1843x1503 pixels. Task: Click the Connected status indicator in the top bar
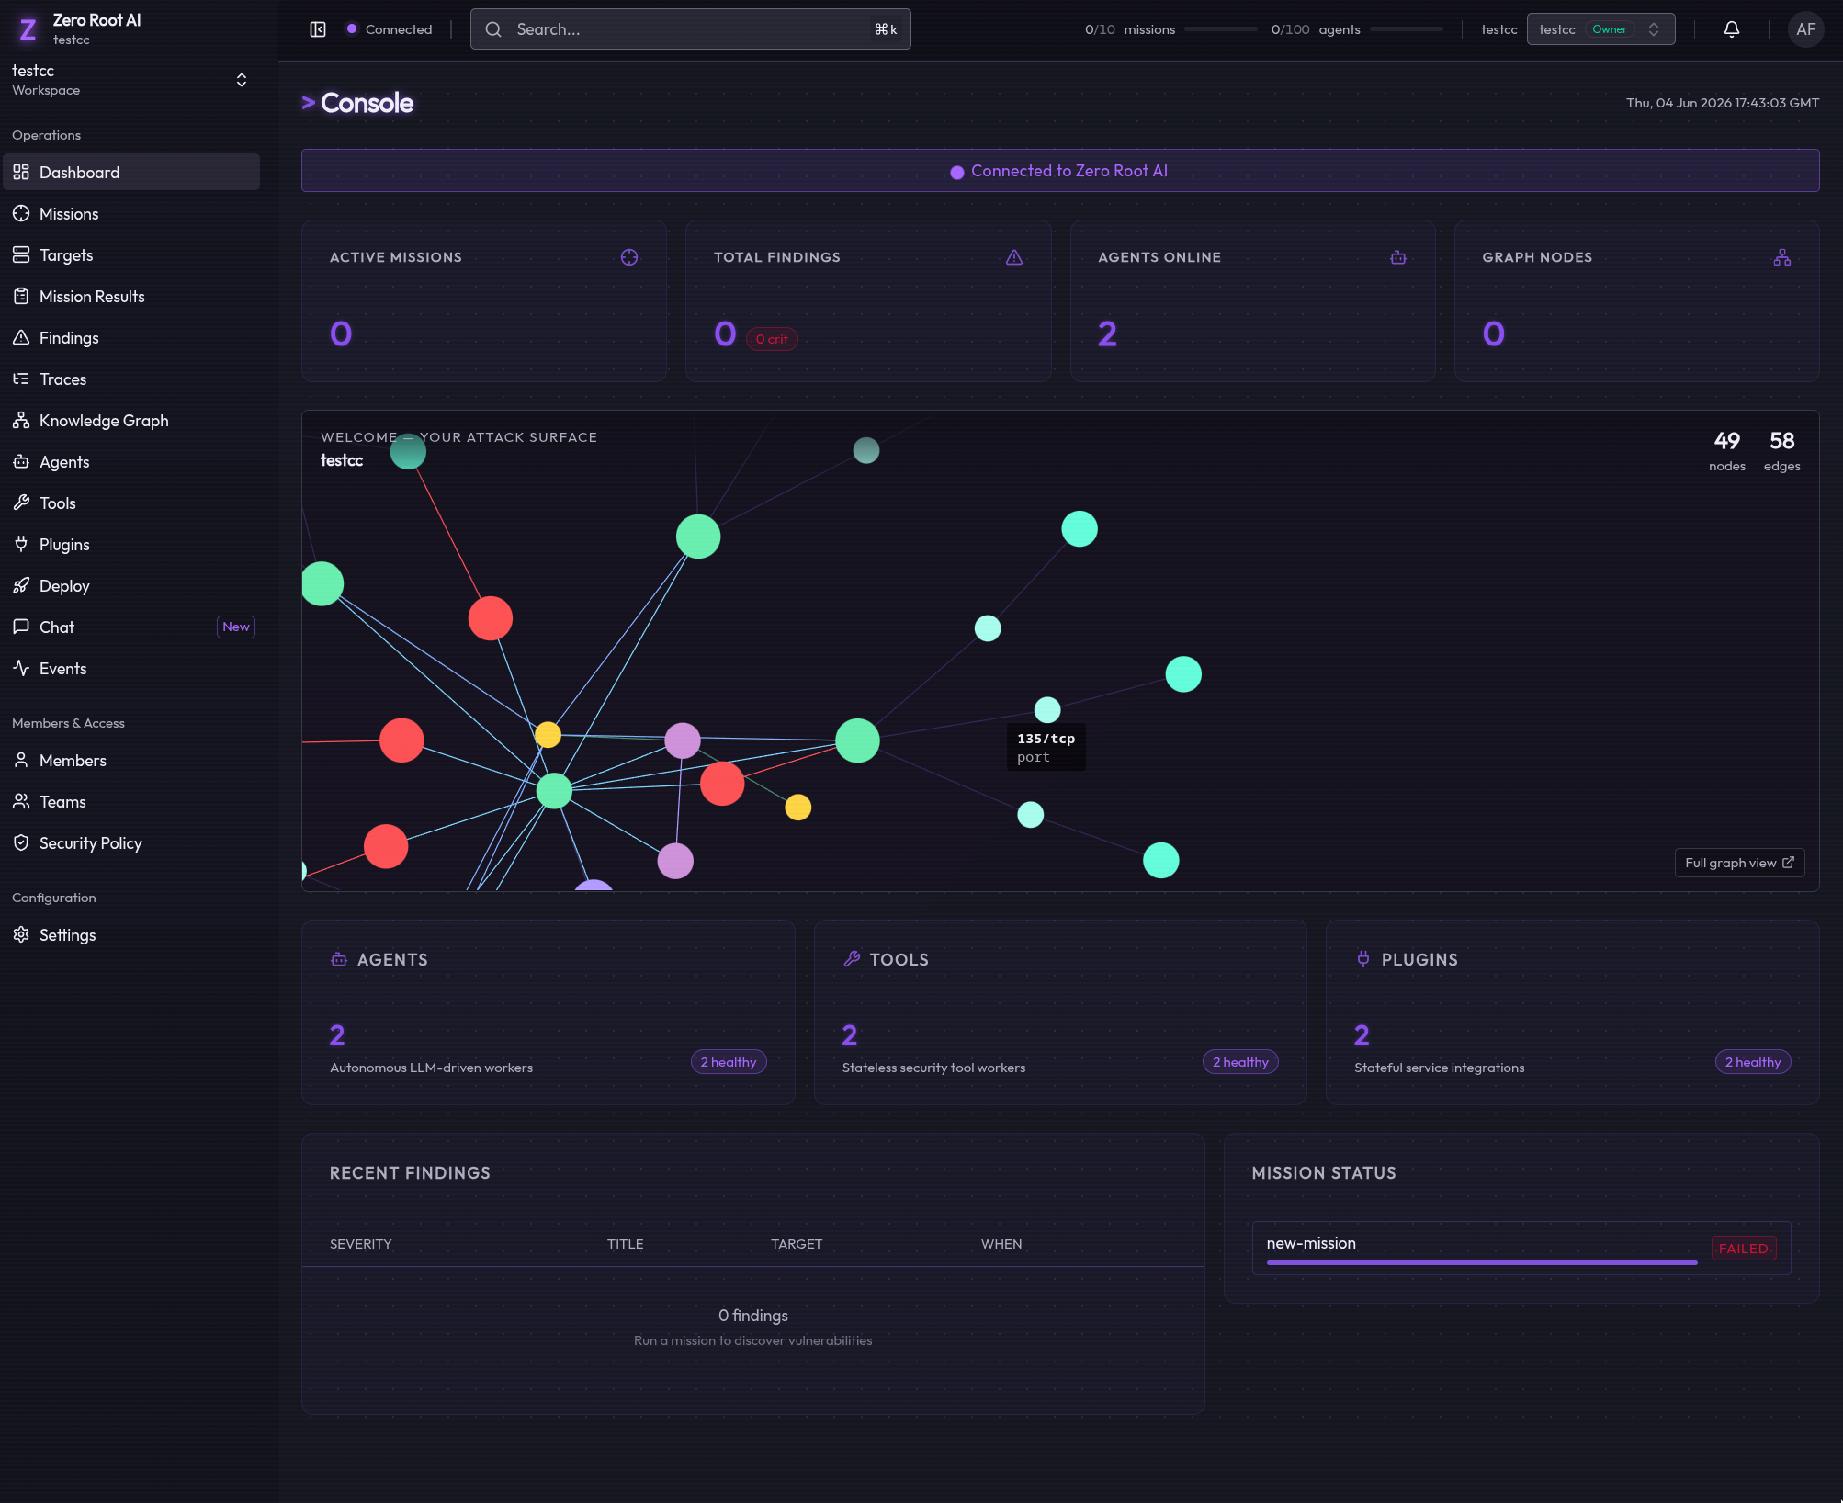tap(390, 29)
